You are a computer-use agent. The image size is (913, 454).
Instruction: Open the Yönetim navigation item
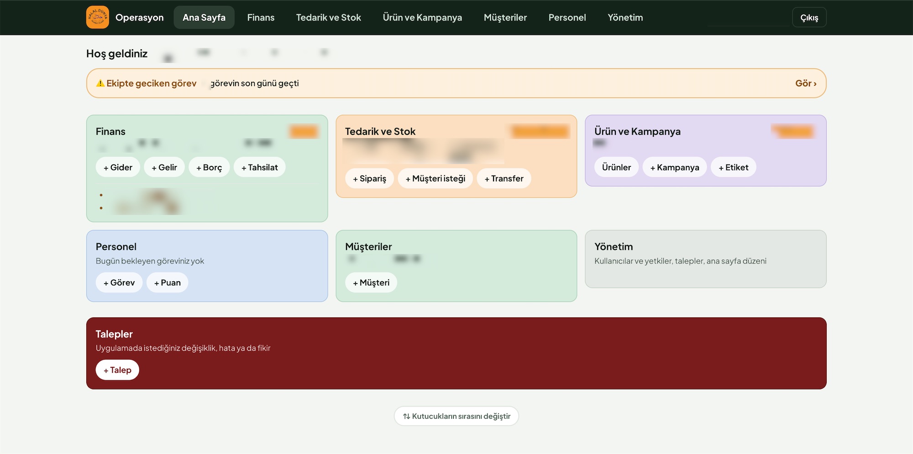tap(625, 17)
